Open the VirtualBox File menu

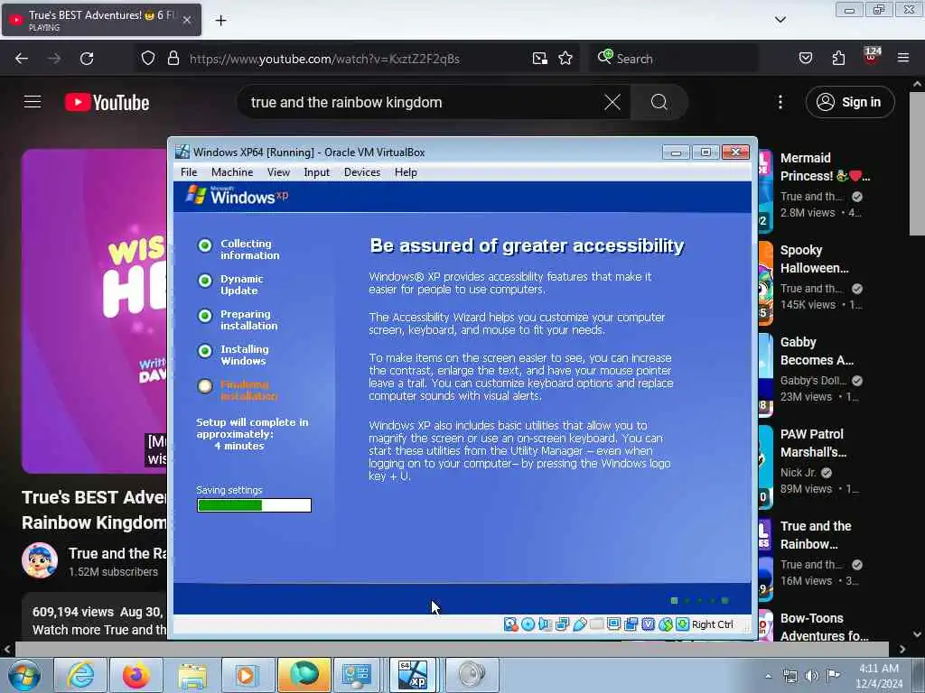(189, 172)
